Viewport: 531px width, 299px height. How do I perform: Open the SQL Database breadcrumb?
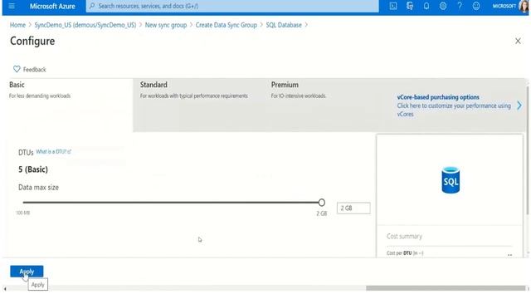pos(284,25)
